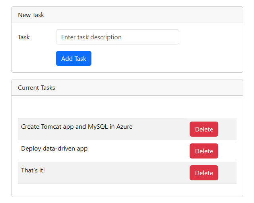Delete the That's it! task
Viewport: 254px width, 203px height.
pos(204,173)
